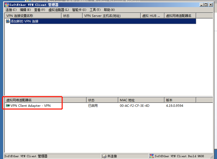Open the 连接(C) menu
This screenshot has width=217, height=159.
(x=11, y=10)
